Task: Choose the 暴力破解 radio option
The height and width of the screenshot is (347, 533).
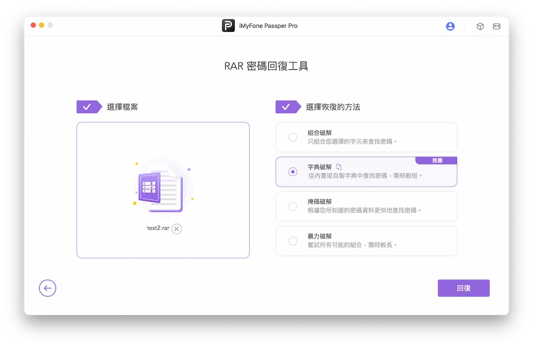Action: click(x=293, y=241)
